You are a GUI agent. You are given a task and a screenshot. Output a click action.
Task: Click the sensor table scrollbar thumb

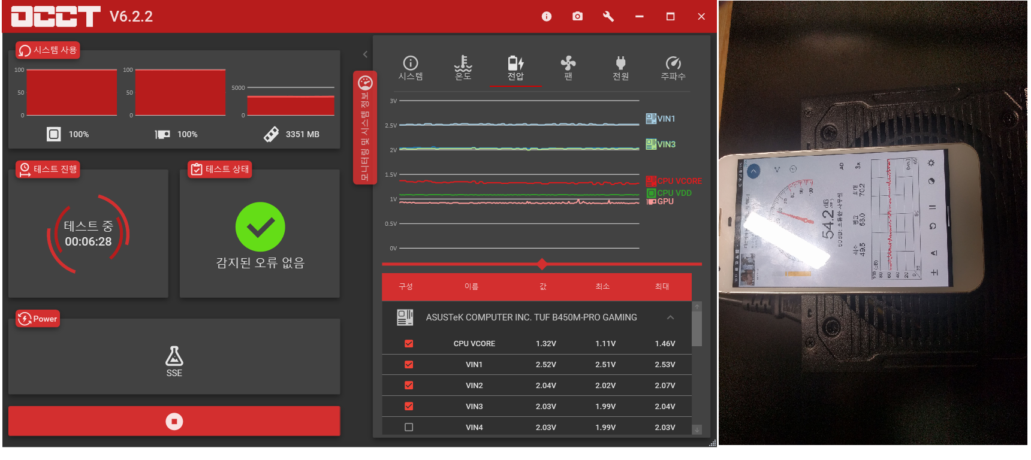697,329
